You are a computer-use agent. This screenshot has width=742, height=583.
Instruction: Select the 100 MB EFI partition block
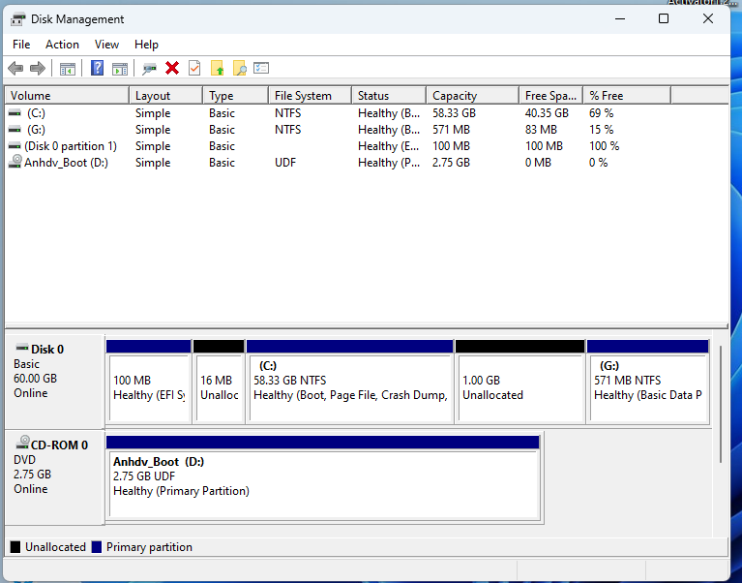coord(149,382)
